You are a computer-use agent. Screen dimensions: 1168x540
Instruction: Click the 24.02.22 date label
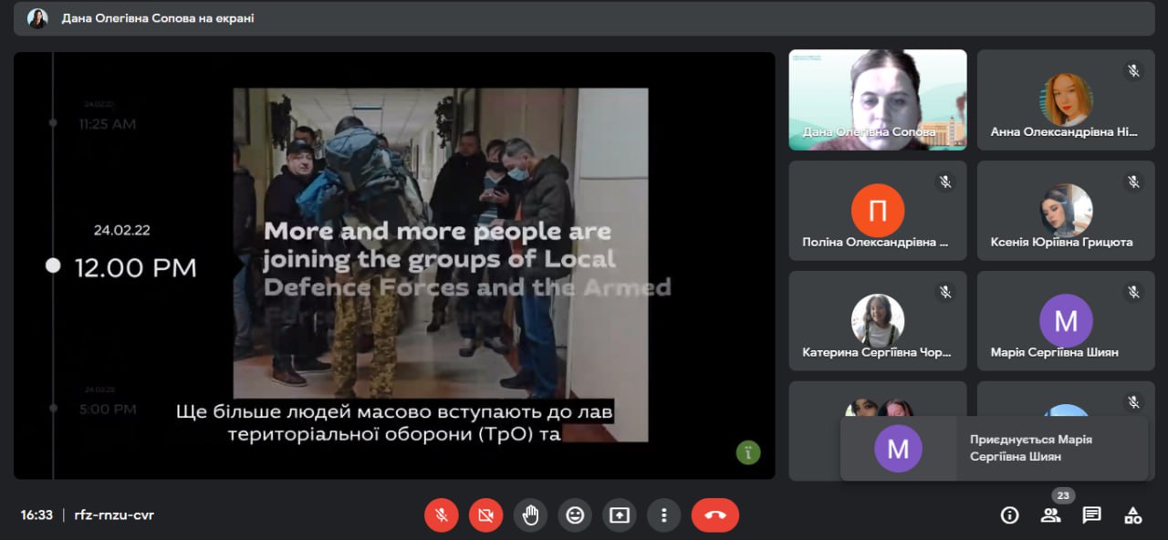coord(122,231)
